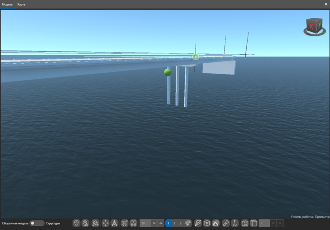The width and height of the screenshot is (330, 230).
Task: Click the tunnel arch icon
Action: point(216,223)
